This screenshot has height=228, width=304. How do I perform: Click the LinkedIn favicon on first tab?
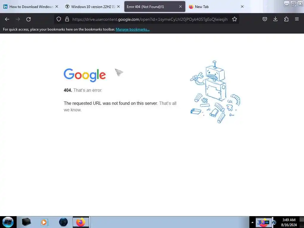(5, 7)
